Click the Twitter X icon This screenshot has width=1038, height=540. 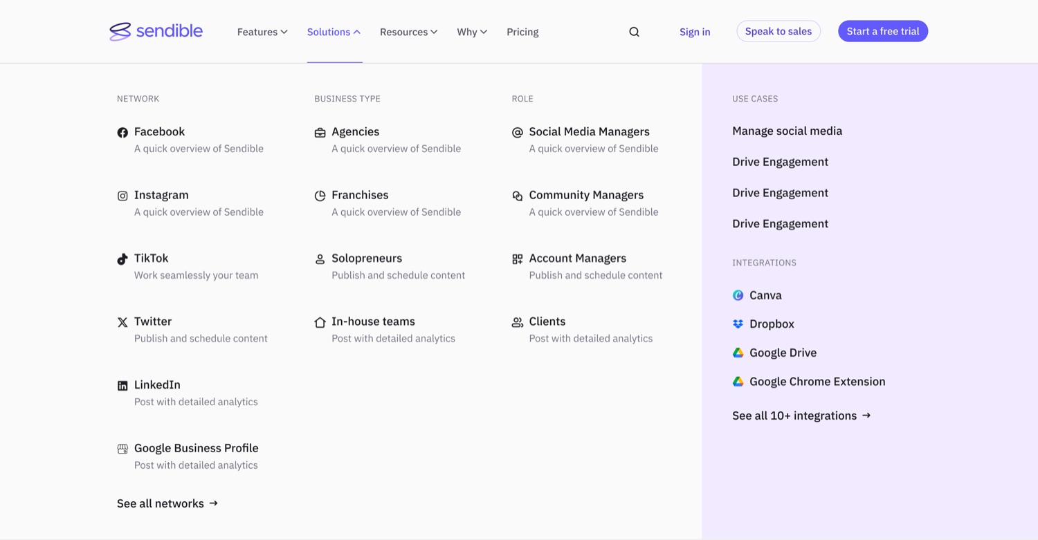click(x=122, y=322)
